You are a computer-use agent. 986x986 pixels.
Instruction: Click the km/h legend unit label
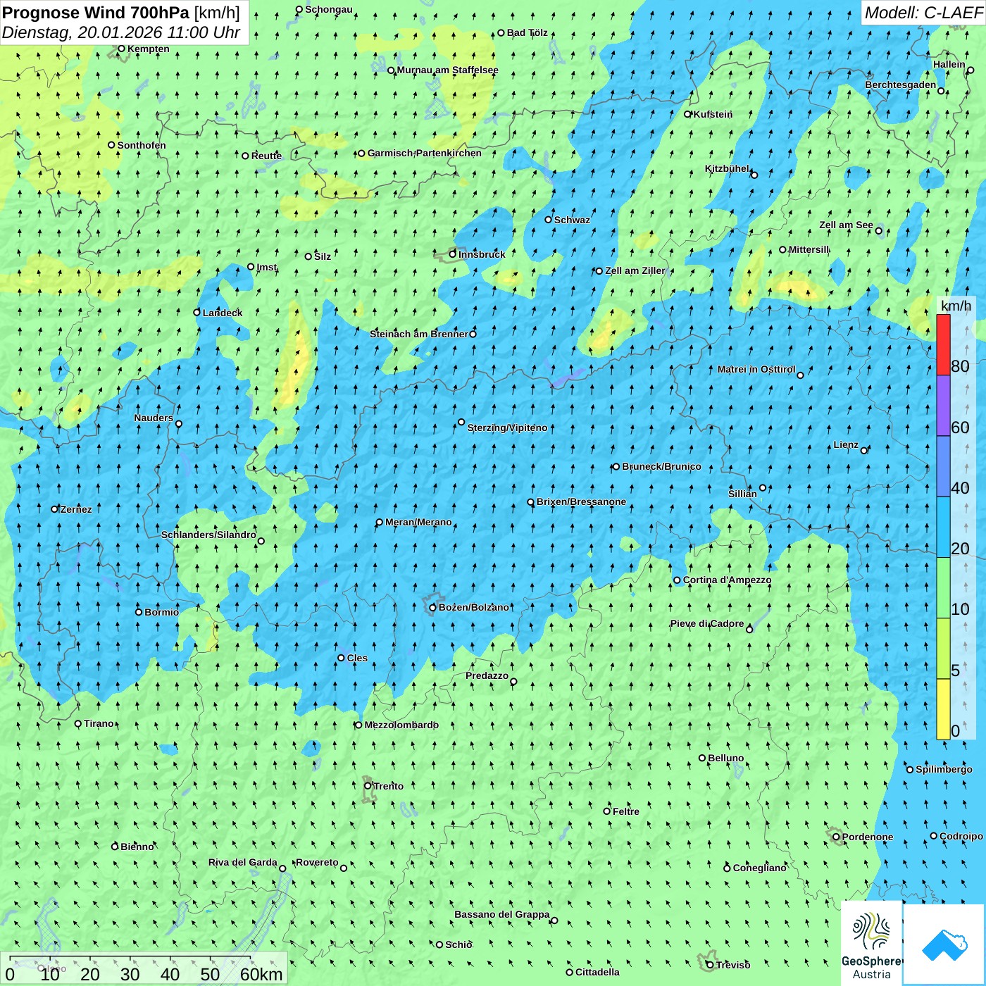956,305
